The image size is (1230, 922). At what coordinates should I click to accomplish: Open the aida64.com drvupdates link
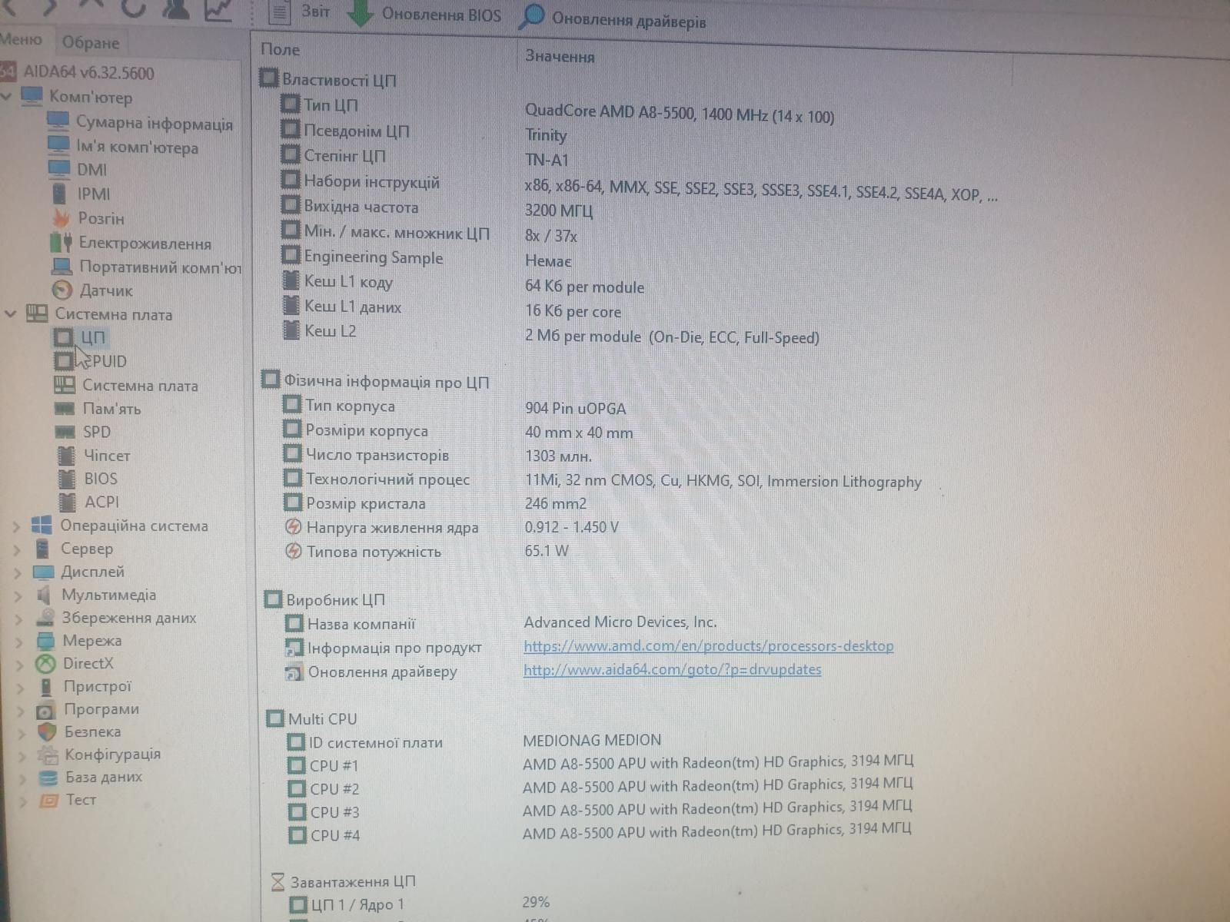tap(672, 669)
